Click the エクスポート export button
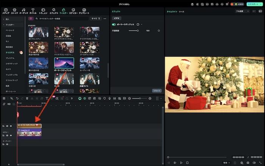This screenshot has height=166, width=265. coord(254,4)
